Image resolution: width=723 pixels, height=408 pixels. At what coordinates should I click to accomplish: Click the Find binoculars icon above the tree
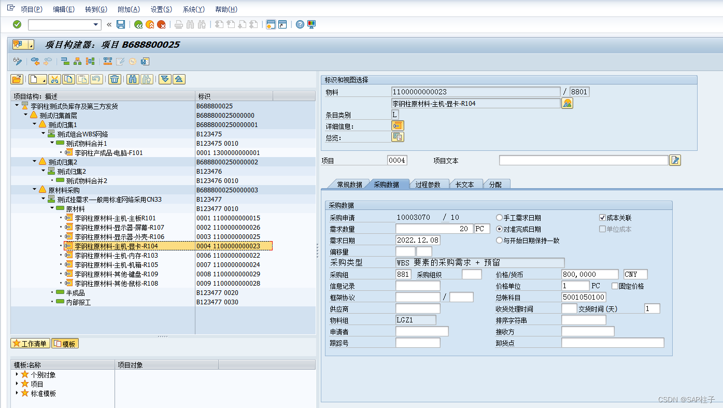coord(133,79)
